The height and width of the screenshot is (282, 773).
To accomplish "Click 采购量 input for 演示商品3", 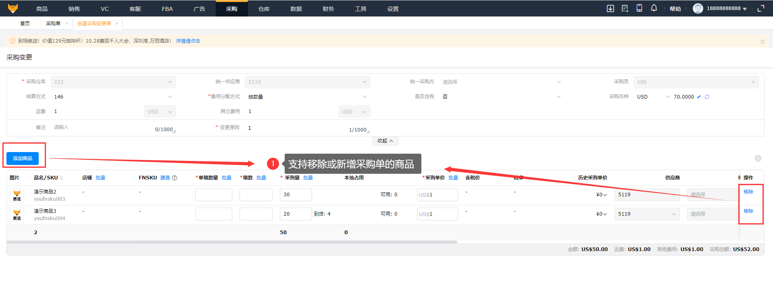I will point(296,214).
